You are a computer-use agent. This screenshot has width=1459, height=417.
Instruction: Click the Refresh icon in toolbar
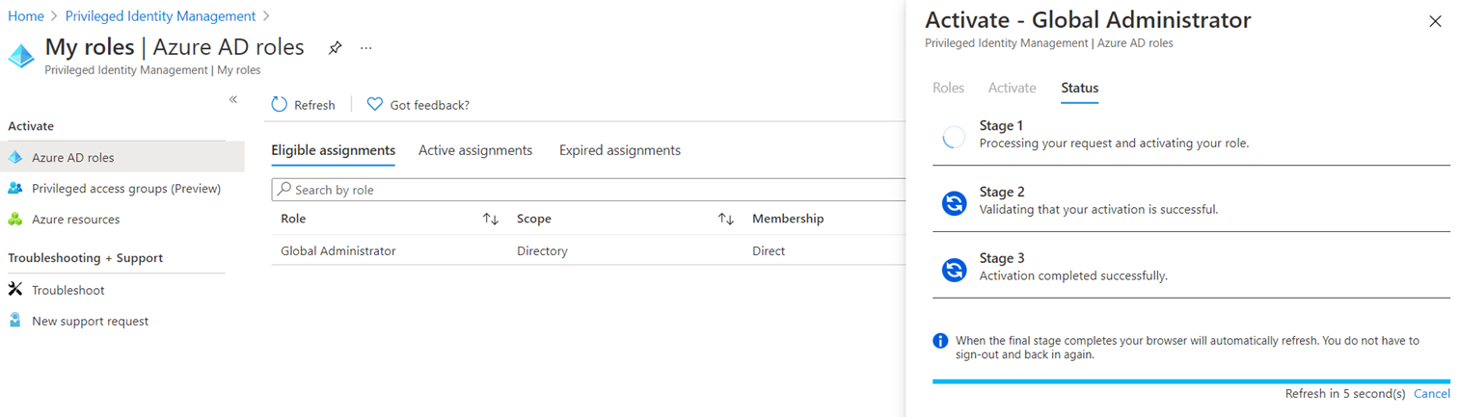point(280,104)
